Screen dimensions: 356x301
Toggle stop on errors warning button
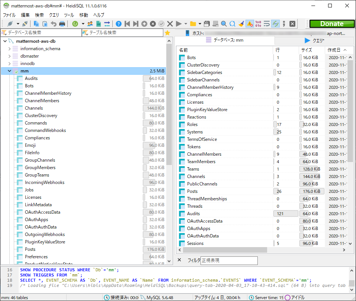(250, 24)
